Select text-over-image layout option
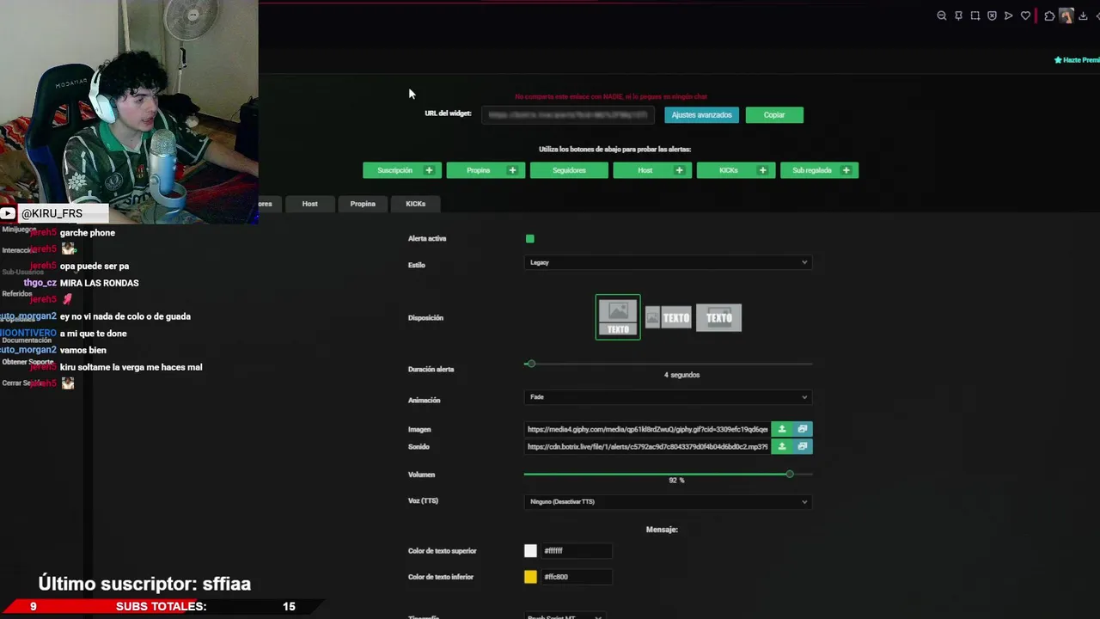 coord(718,318)
